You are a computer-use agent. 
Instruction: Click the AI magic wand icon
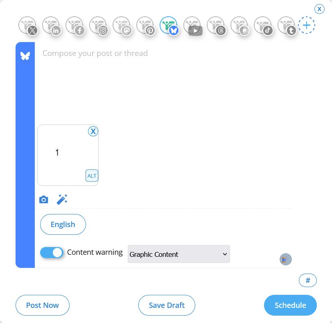[x=62, y=199]
